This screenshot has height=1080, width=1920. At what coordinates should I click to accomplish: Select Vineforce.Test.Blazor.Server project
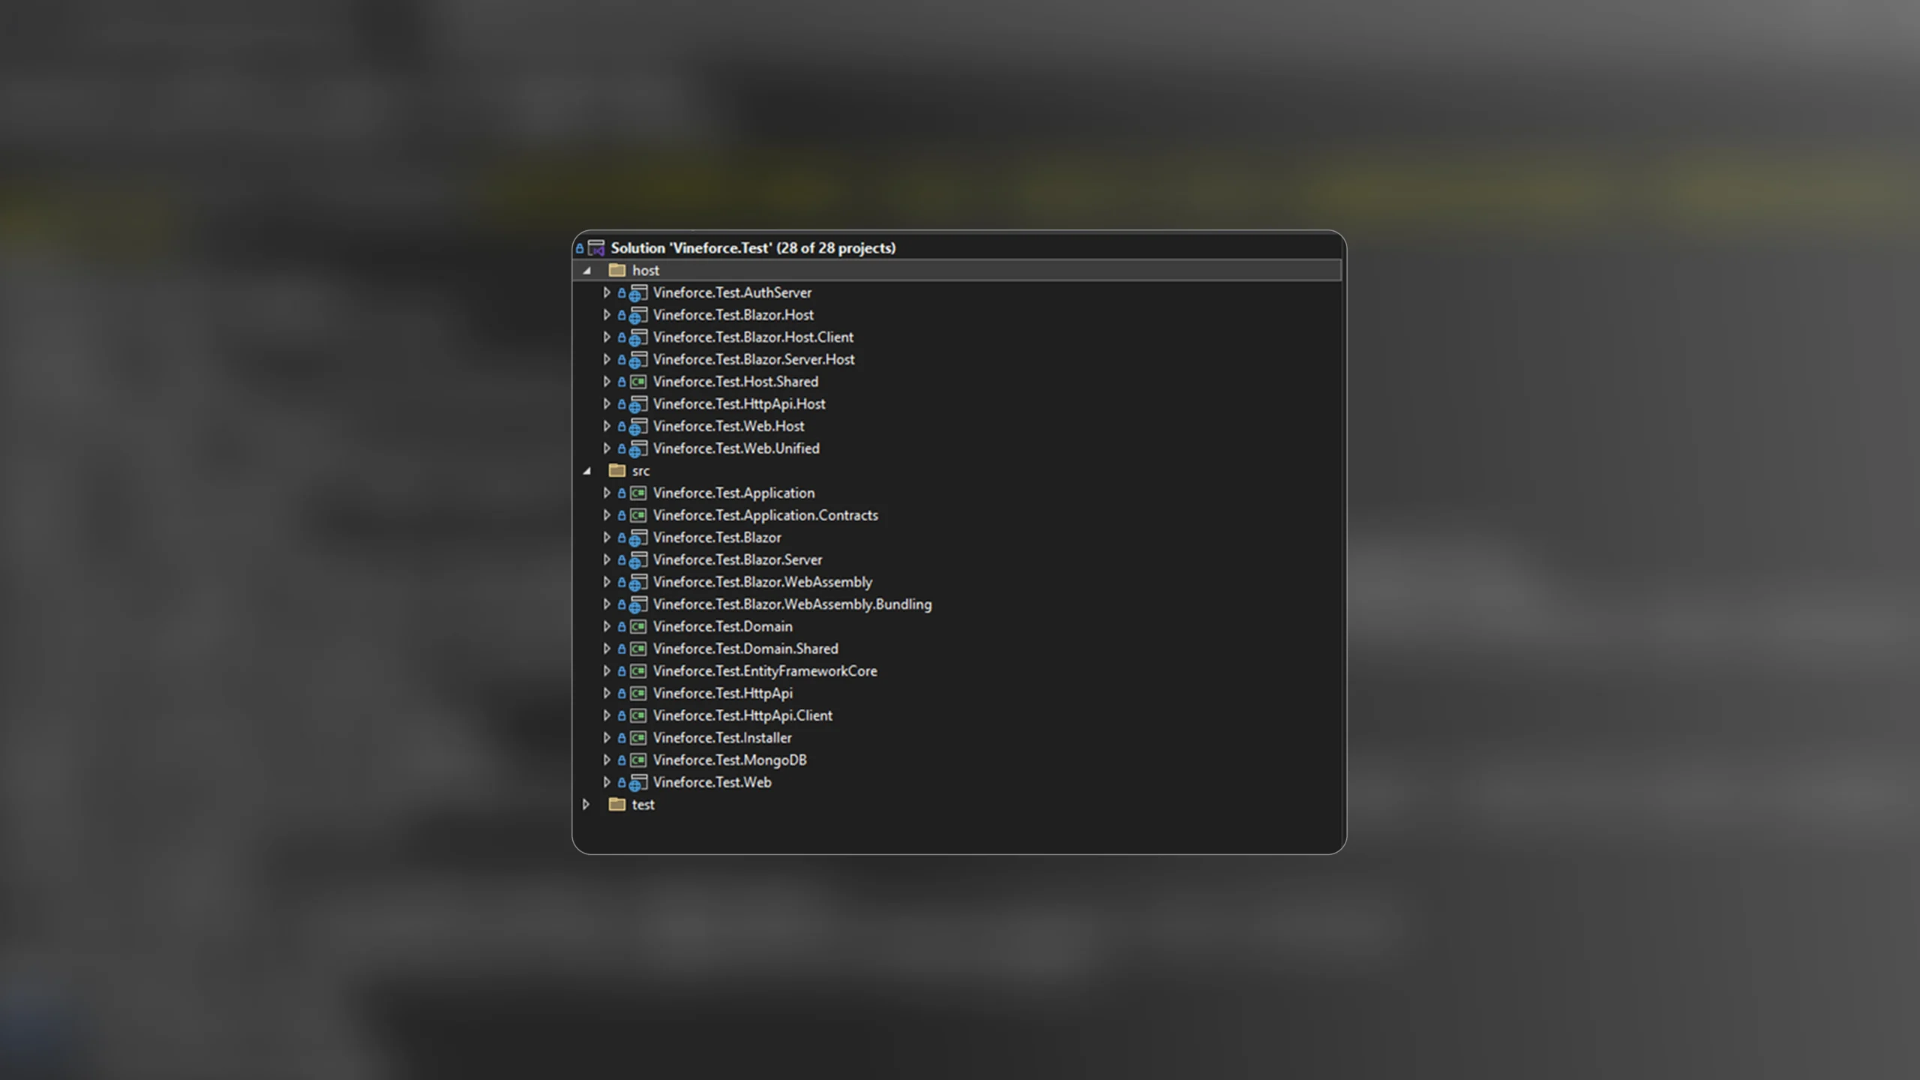[737, 559]
